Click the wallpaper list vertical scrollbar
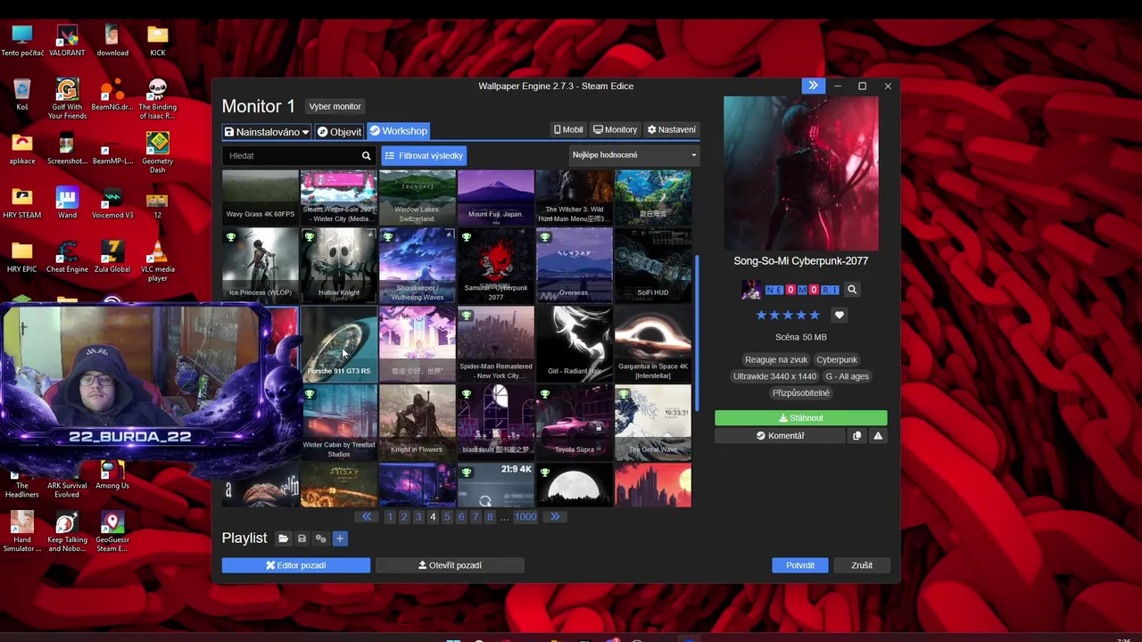This screenshot has height=642, width=1142. pos(697,333)
